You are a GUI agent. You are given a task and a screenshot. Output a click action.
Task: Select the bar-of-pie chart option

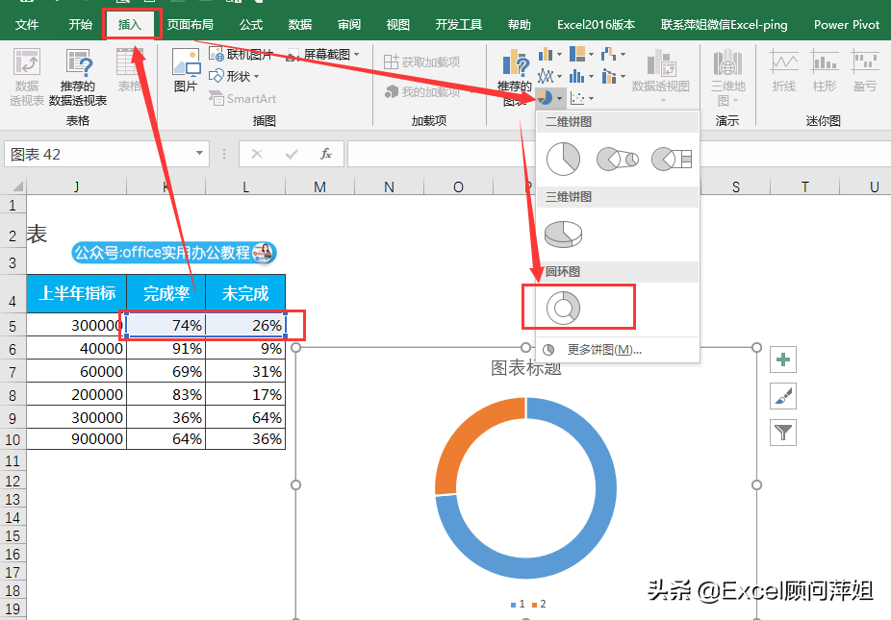coord(671,159)
